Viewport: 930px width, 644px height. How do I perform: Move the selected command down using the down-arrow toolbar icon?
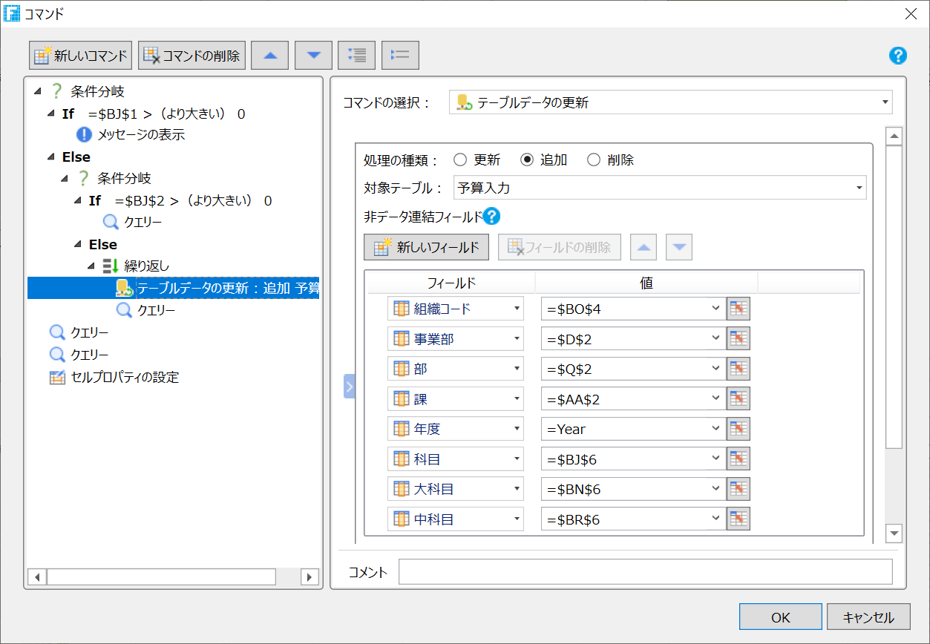click(312, 54)
